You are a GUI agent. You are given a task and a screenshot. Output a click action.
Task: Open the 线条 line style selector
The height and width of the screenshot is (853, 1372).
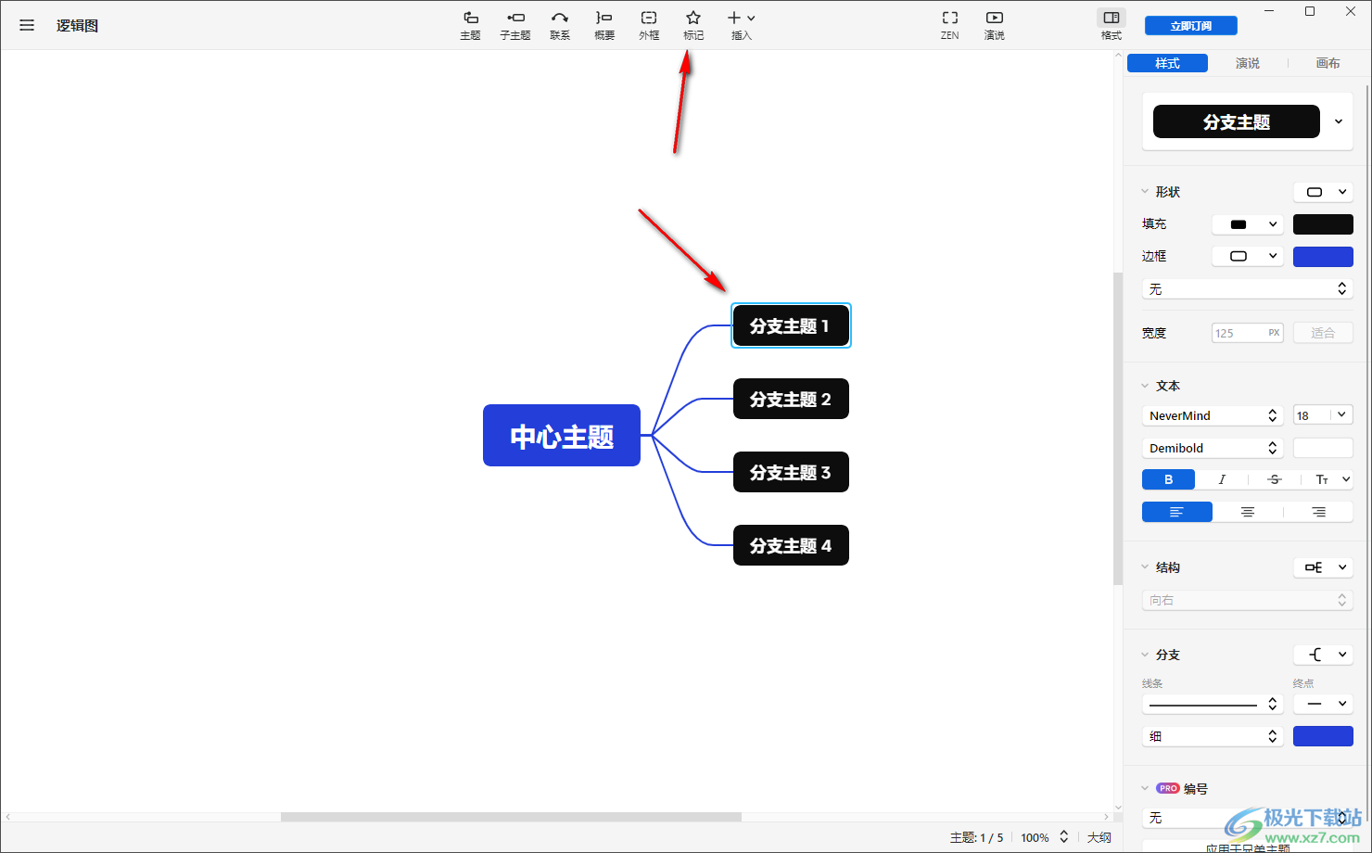[x=1213, y=705]
